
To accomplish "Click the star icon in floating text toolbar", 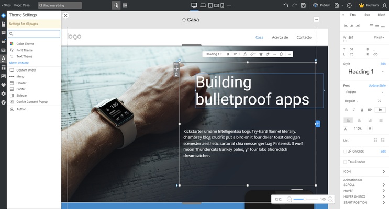I will tap(261, 54).
